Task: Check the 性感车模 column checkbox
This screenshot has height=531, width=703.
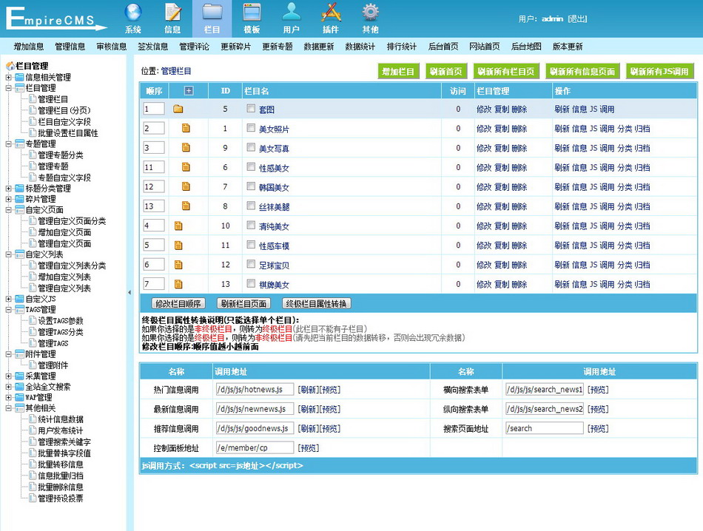Action: [251, 245]
